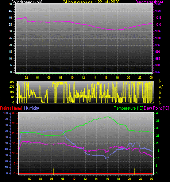
Task: Click the 60 value on the humidity axis
Action: point(6,137)
